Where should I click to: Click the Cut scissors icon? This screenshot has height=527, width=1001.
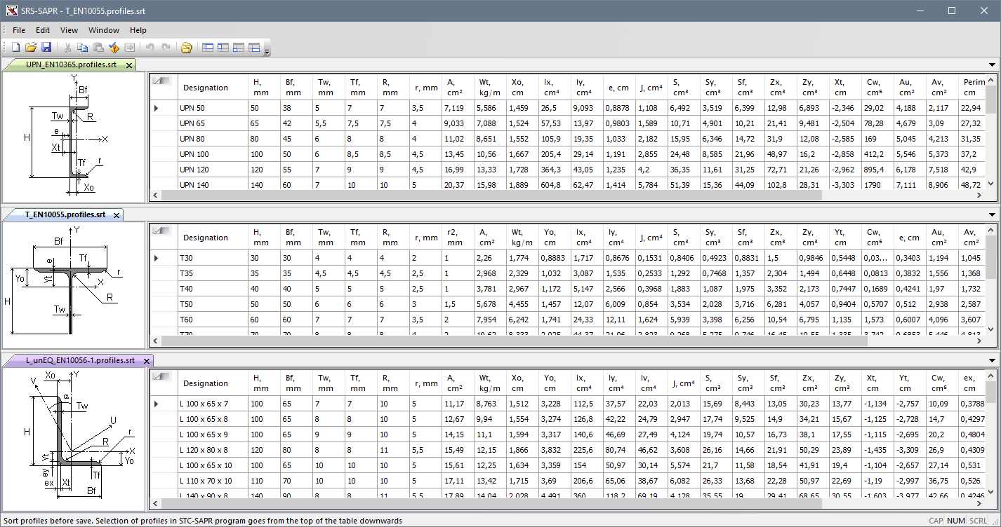coord(67,48)
